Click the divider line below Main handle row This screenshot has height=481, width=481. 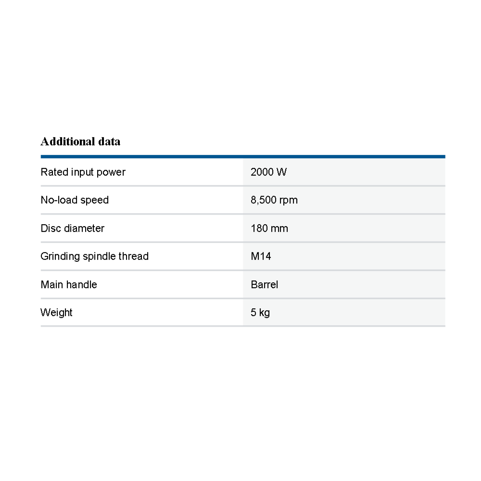(x=243, y=298)
